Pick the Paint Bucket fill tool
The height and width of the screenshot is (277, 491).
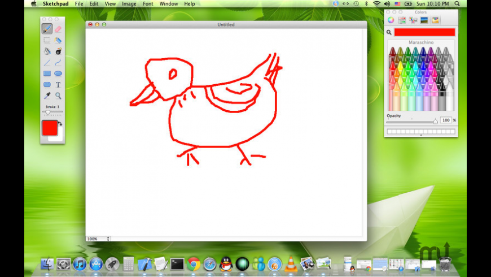[47, 51]
